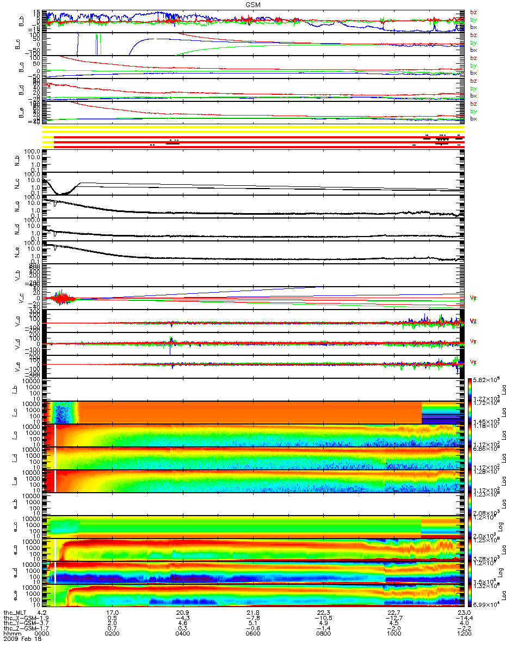Click the blue bx legend of B_b panel

pyautogui.click(x=473, y=27)
